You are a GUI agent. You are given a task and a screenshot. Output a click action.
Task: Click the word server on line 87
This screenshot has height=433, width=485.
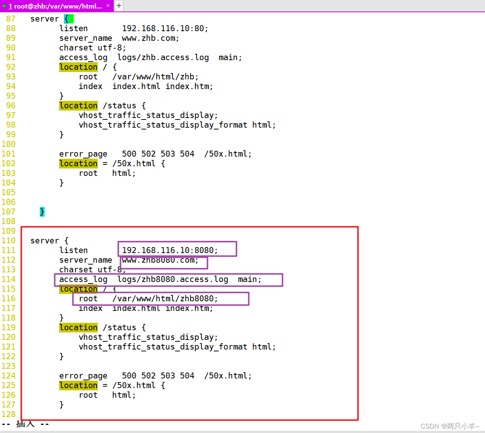(x=45, y=19)
